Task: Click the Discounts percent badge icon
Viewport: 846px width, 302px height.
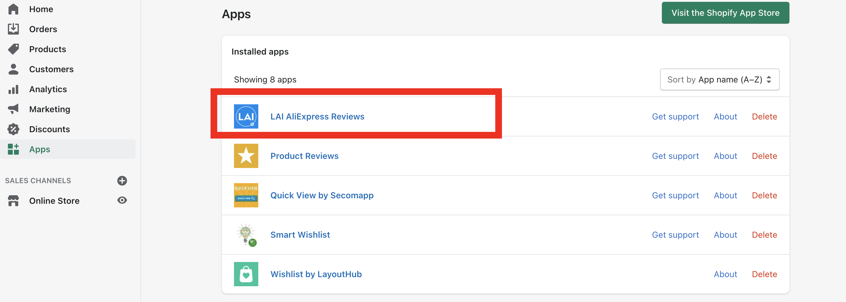Action: (x=13, y=129)
